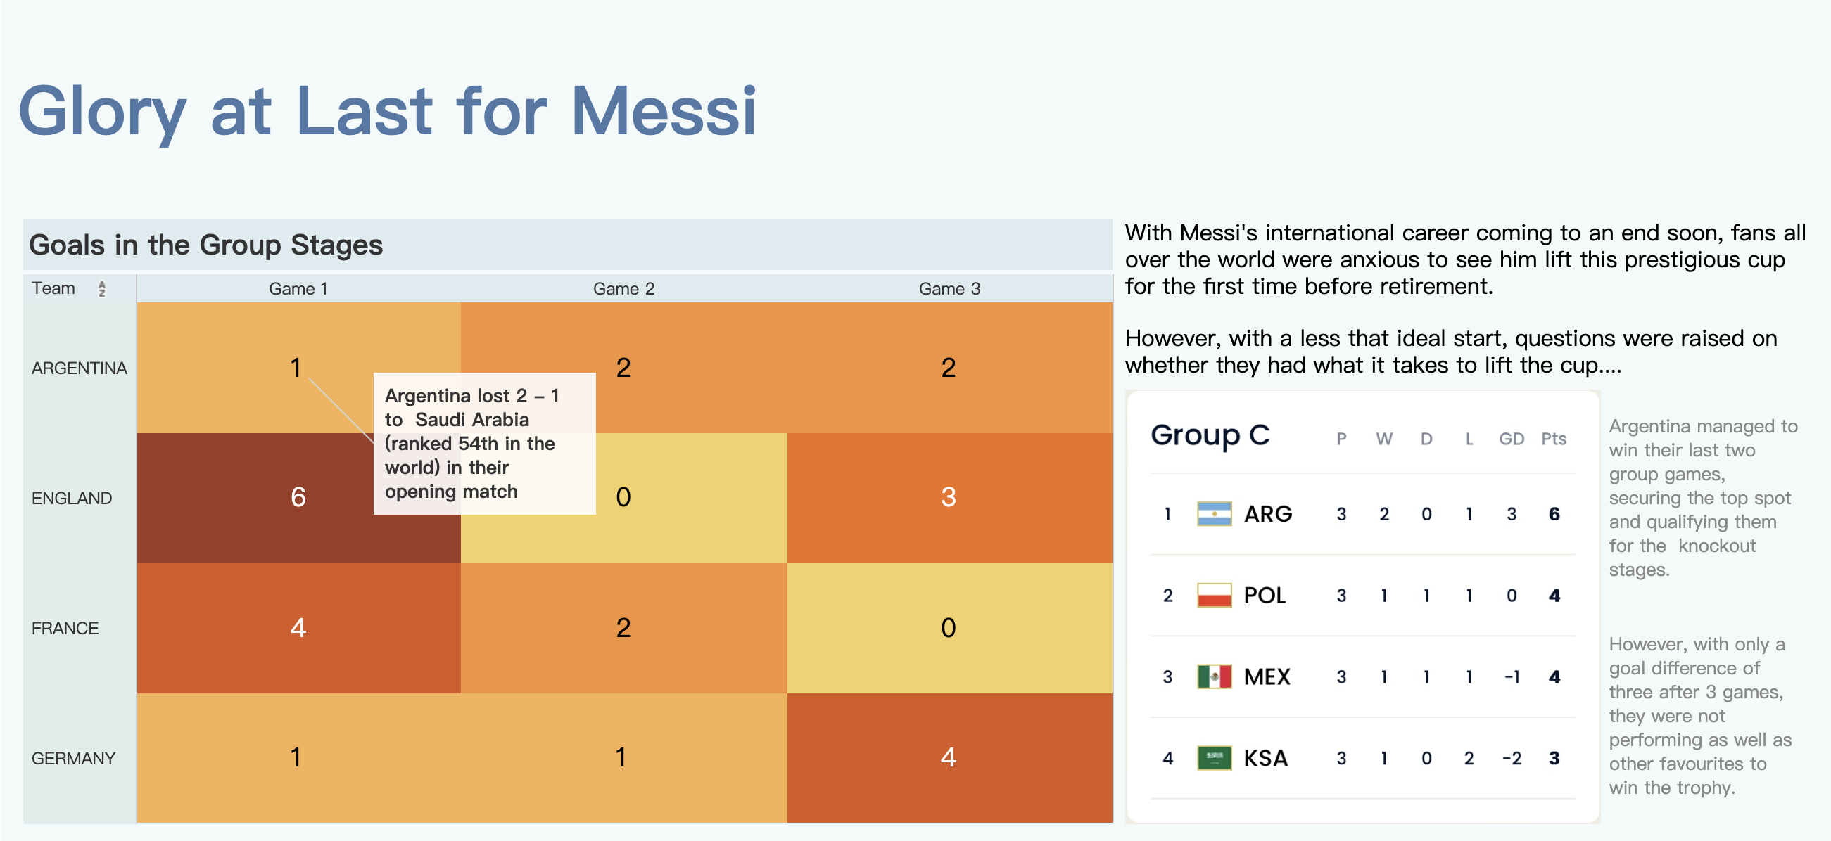The height and width of the screenshot is (841, 1831).
Task: Select the Game 3 column header
Action: point(949,289)
